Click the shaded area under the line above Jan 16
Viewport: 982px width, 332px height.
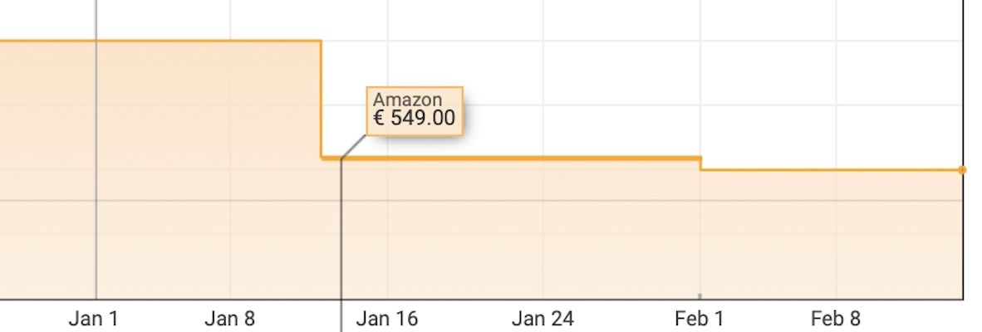tap(386, 232)
